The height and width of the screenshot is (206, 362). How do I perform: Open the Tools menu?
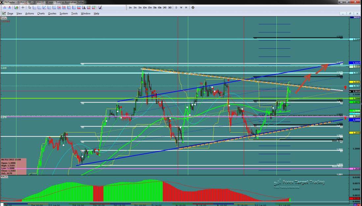[74, 13]
